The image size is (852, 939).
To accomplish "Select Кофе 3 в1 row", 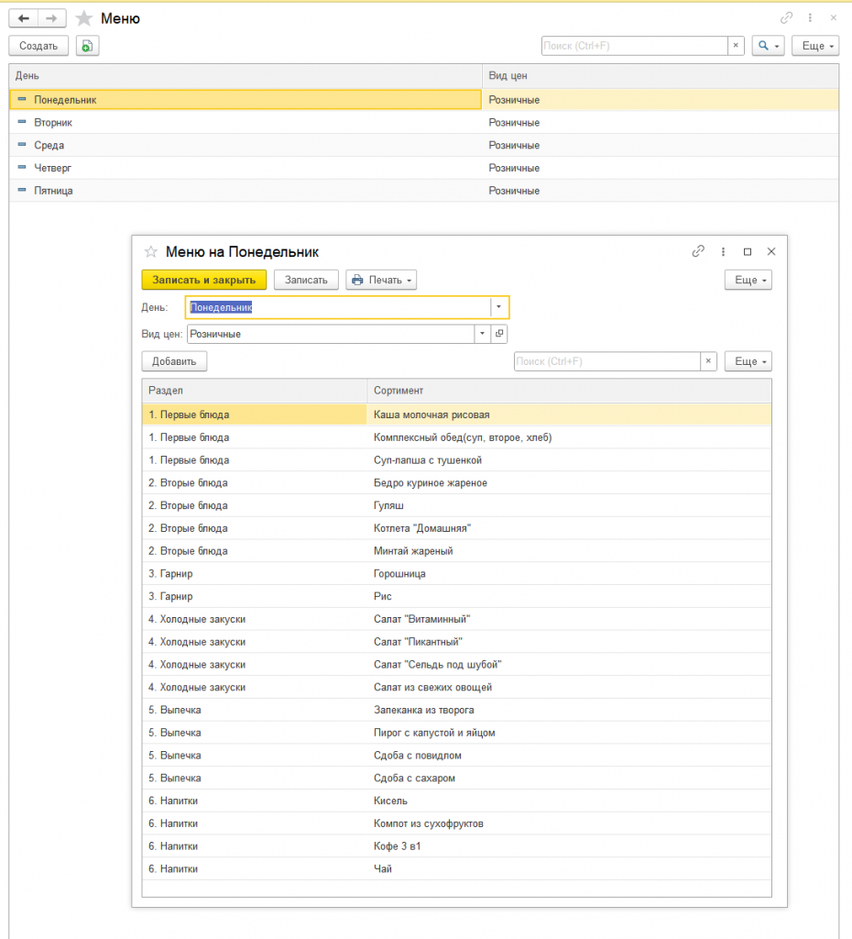I will (x=456, y=846).
